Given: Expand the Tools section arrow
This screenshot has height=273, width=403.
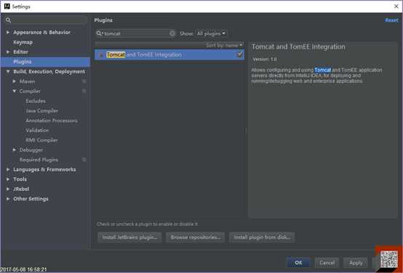Looking at the screenshot, I should point(8,179).
